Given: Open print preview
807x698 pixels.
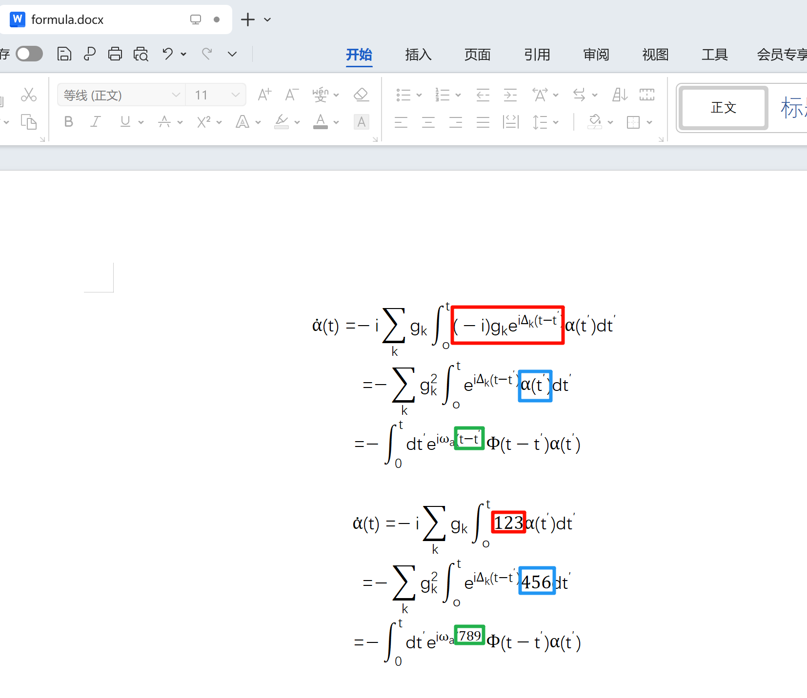Looking at the screenshot, I should click(141, 54).
